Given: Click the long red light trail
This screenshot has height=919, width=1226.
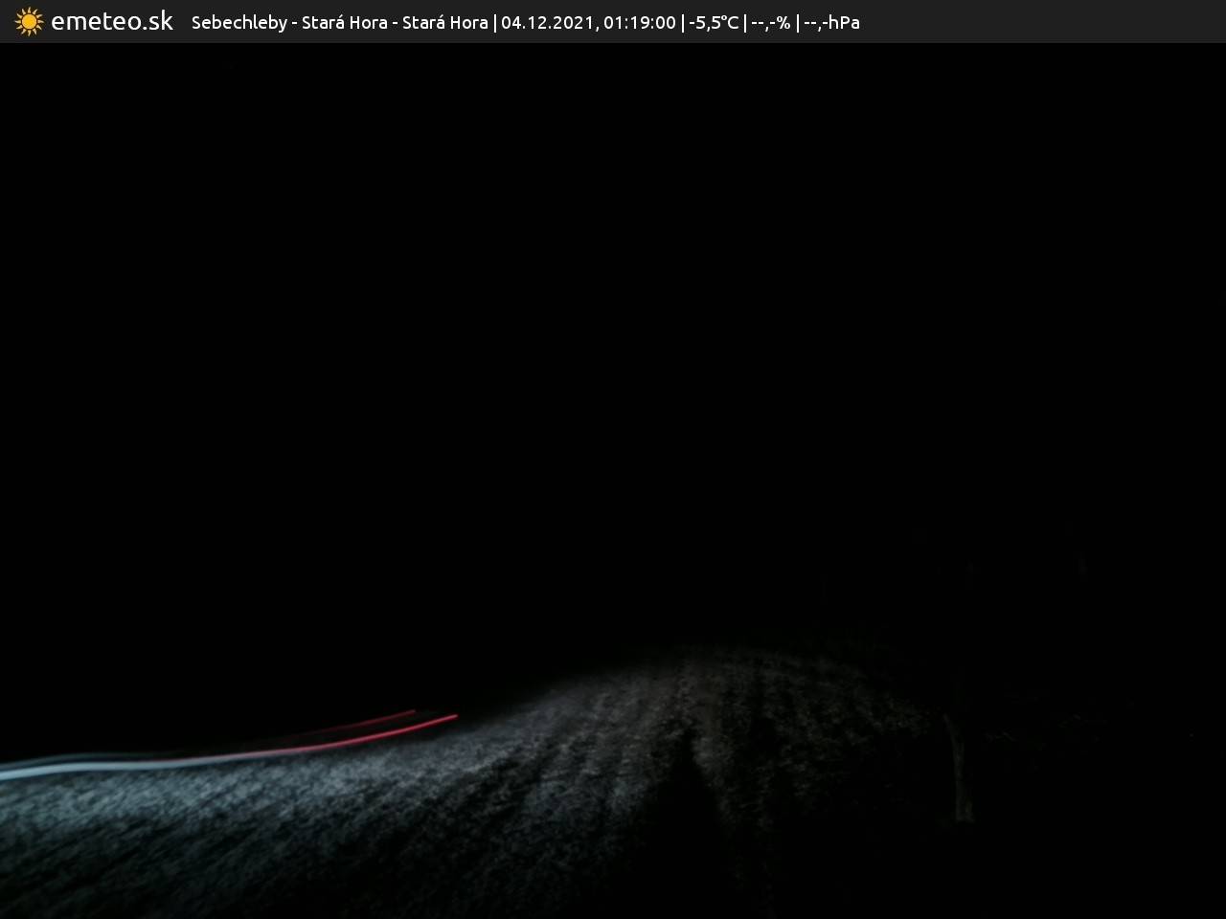Looking at the screenshot, I should tap(364, 736).
